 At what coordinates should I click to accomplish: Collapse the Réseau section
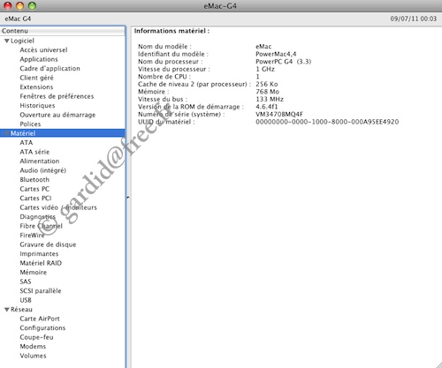click(7, 310)
